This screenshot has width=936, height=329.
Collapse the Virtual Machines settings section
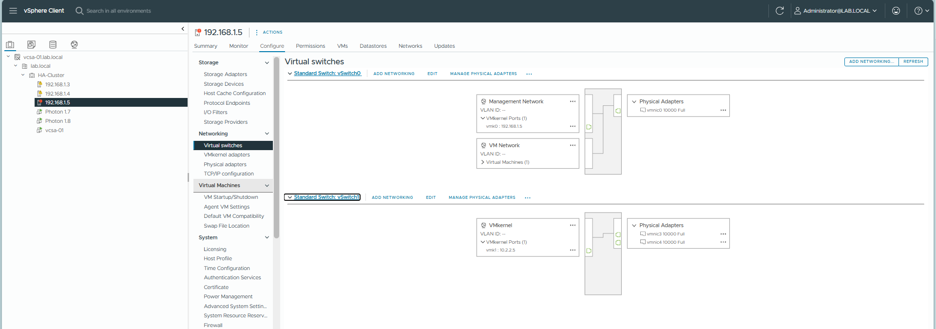click(x=267, y=185)
